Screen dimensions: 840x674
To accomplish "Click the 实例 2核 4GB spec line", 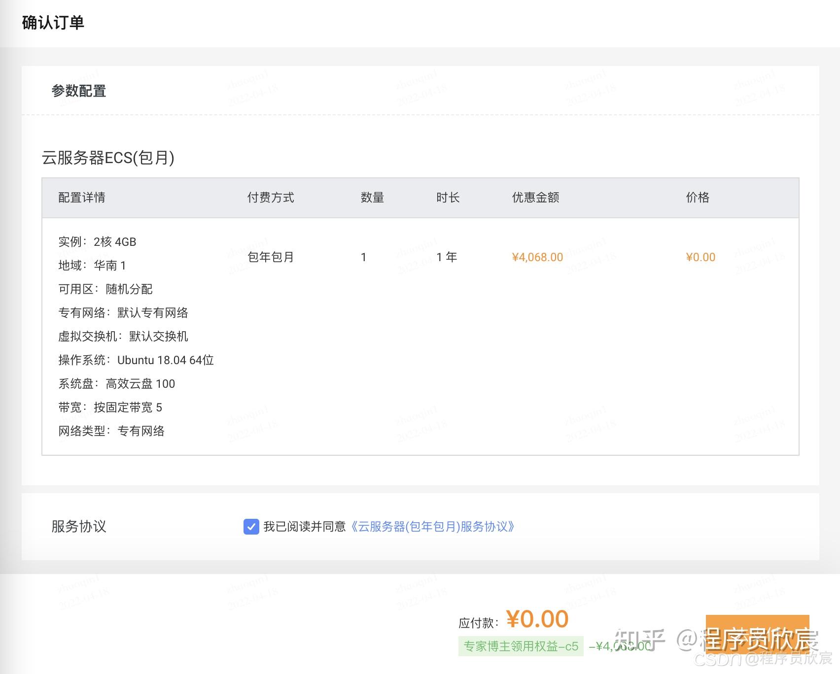I will coord(97,242).
